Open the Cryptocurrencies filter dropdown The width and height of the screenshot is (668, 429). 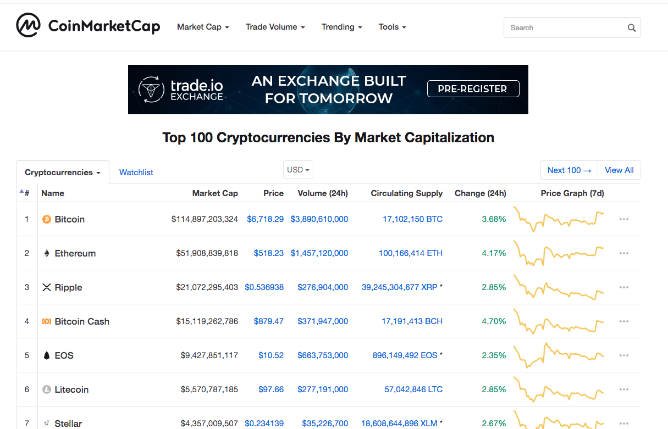62,172
